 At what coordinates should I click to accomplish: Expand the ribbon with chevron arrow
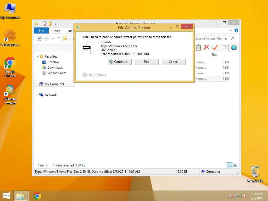coord(230,30)
